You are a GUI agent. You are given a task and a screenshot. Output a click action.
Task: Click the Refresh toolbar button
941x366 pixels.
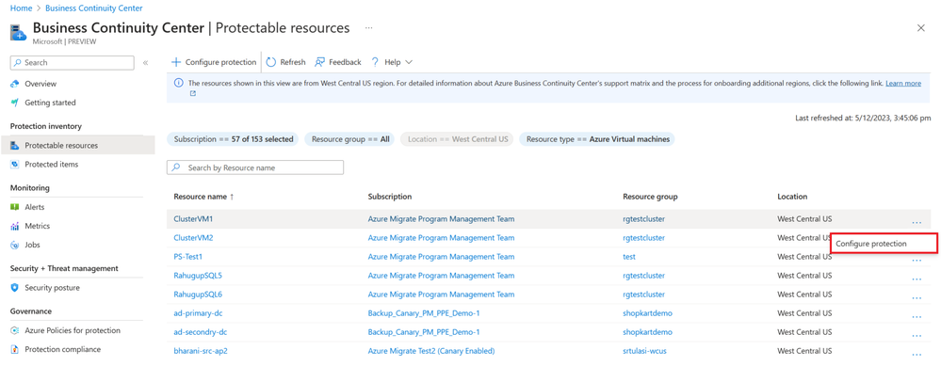click(285, 62)
